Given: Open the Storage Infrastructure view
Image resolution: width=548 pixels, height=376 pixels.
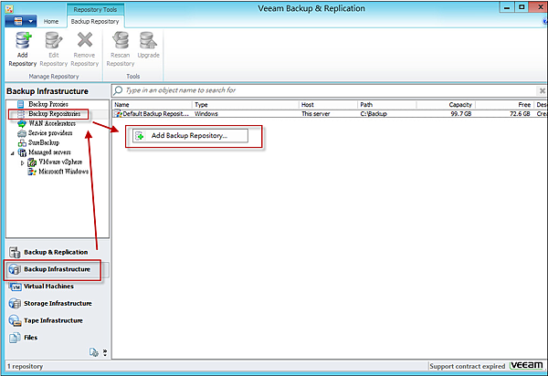Looking at the screenshot, I should (x=58, y=303).
